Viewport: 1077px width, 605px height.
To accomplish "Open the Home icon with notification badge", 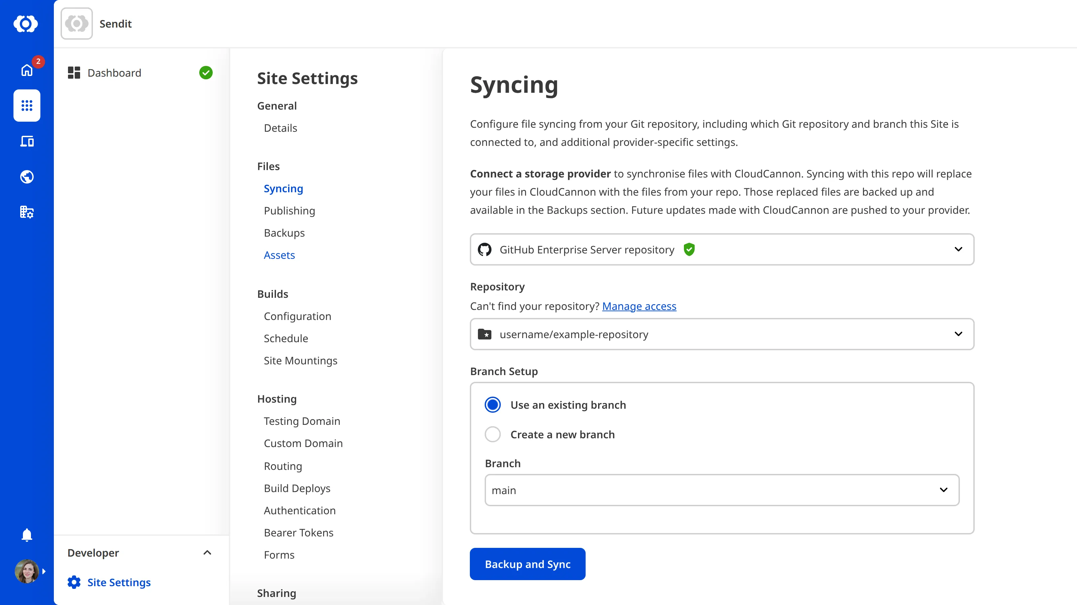I will point(27,70).
